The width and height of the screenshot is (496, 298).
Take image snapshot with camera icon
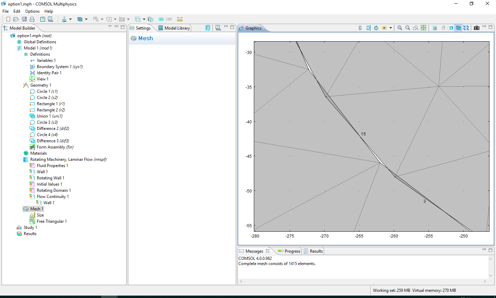point(477,28)
